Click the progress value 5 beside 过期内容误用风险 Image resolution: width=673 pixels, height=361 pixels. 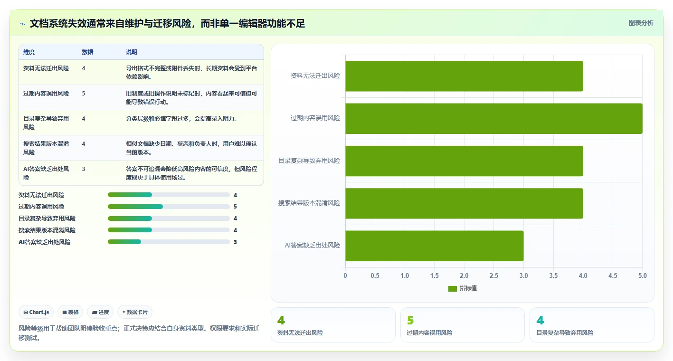(235, 207)
